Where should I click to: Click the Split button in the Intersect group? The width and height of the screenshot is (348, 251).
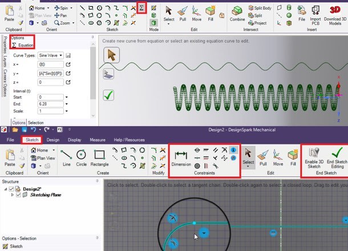[x=255, y=15]
